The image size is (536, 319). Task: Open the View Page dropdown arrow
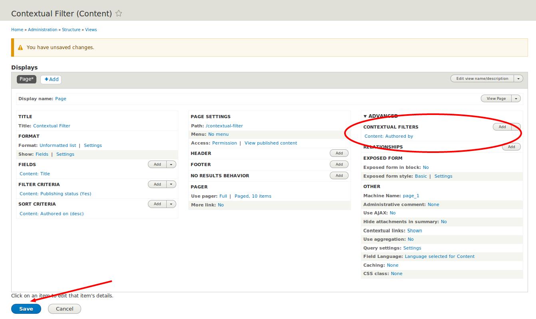click(516, 98)
